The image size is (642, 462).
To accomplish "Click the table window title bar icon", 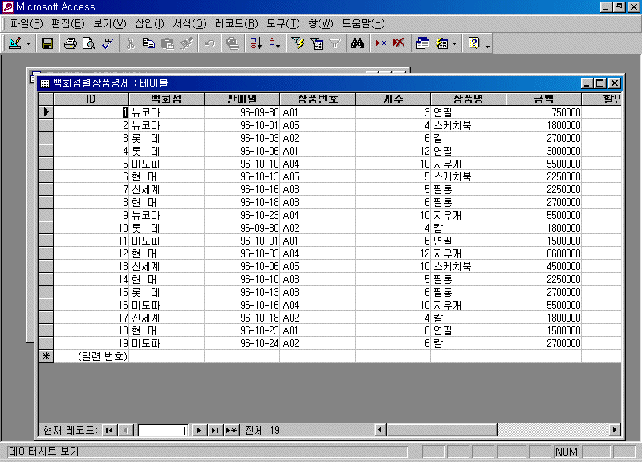I will point(45,83).
